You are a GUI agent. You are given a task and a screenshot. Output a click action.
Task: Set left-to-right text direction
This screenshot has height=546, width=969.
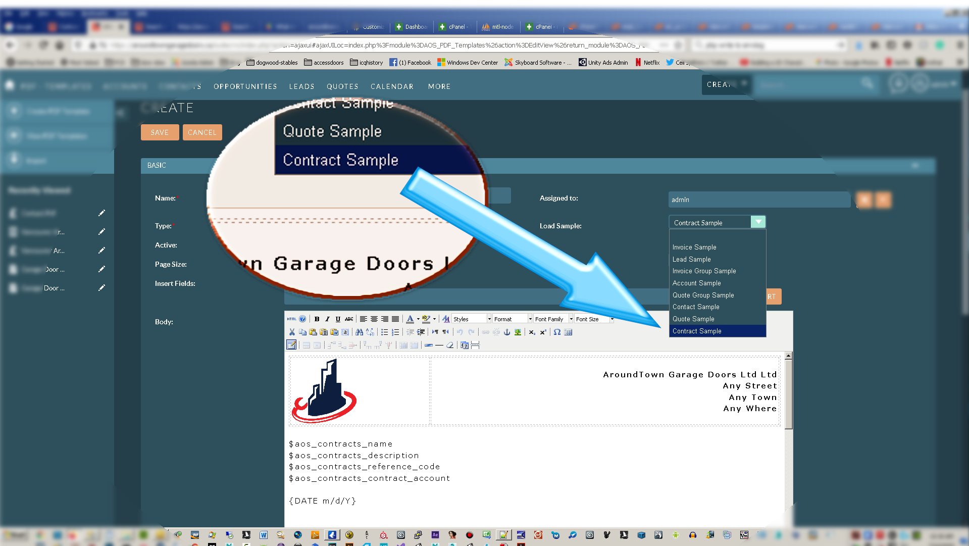click(435, 332)
